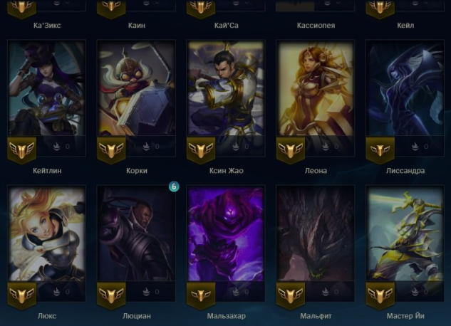
Task: Select the Люкс champion portrait
Action: pyautogui.click(x=46, y=233)
